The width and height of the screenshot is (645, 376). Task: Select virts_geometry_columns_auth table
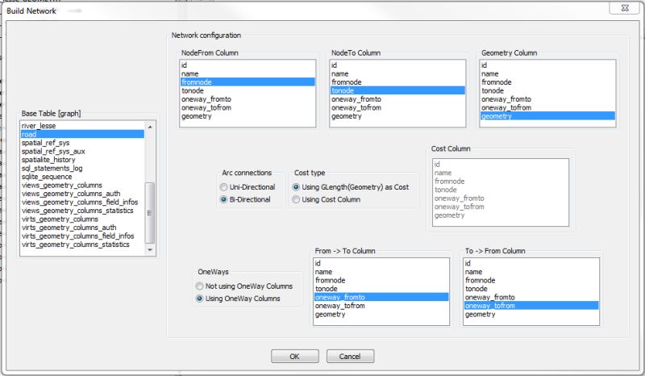pyautogui.click(x=82, y=227)
